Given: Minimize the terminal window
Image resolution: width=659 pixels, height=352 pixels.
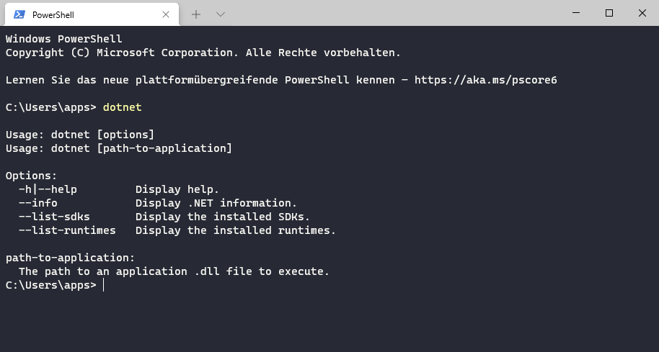Looking at the screenshot, I should click(x=576, y=13).
